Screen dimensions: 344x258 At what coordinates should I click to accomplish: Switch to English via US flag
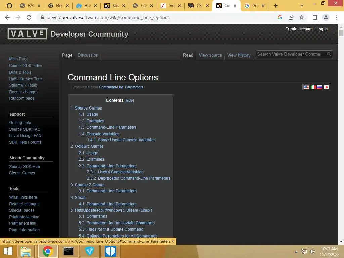coord(306,87)
